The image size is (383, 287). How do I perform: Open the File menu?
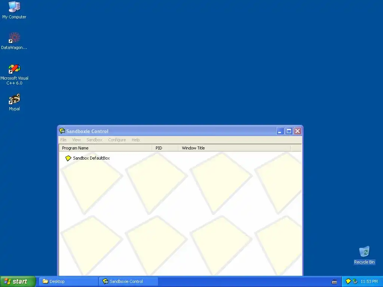63,140
